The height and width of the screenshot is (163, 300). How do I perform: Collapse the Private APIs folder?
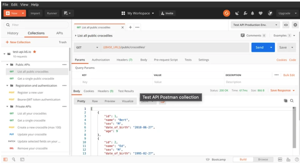click(7, 106)
